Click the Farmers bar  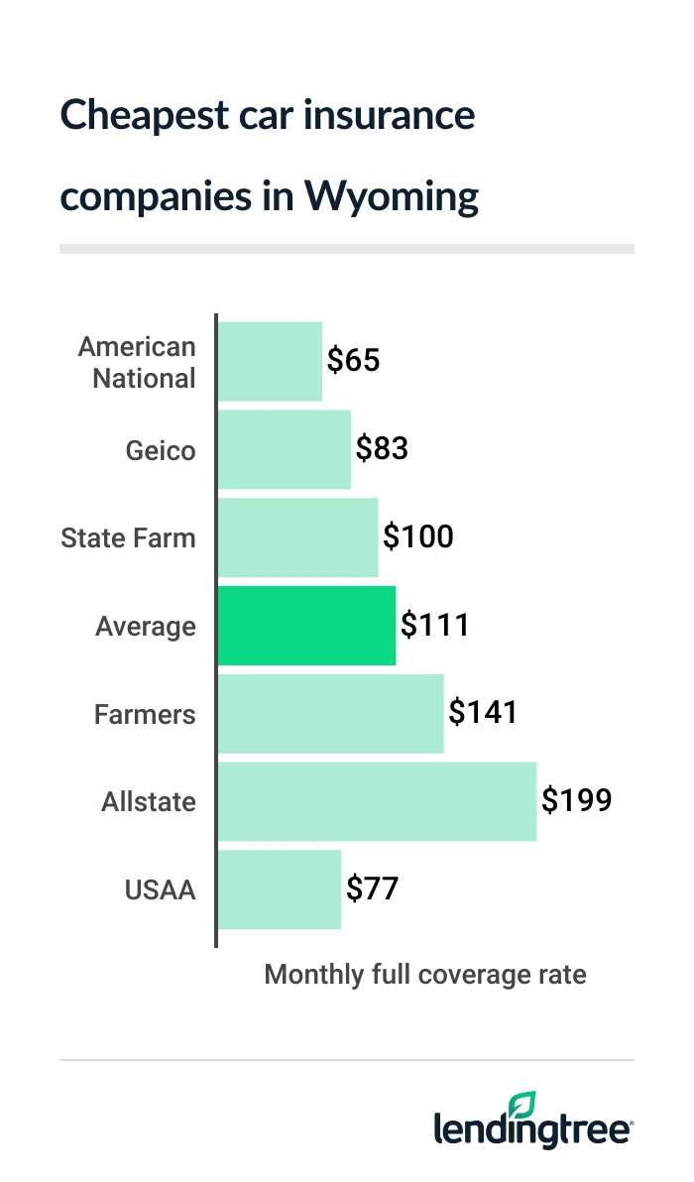[330, 714]
